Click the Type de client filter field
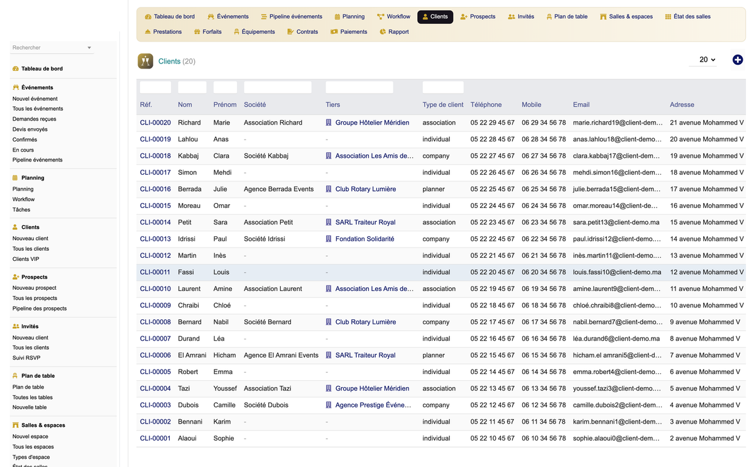The width and height of the screenshot is (754, 467). click(x=443, y=87)
